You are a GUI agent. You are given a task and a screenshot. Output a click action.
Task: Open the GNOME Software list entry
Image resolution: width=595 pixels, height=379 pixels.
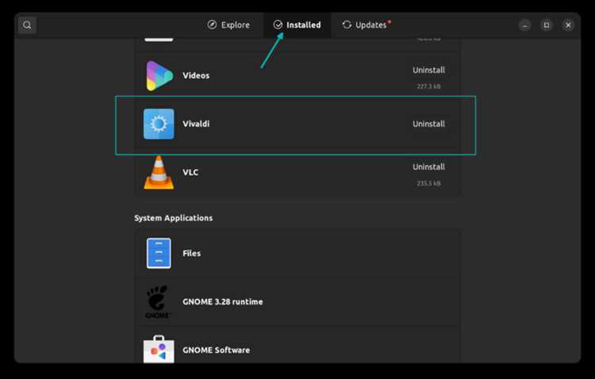[297, 347]
